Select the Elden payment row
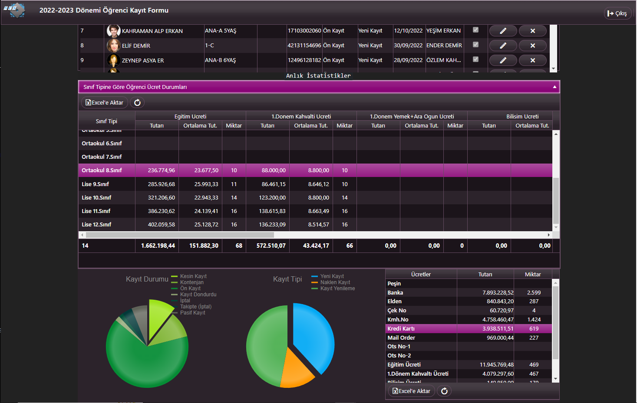Viewport: 637px width, 403px height. (x=469, y=301)
